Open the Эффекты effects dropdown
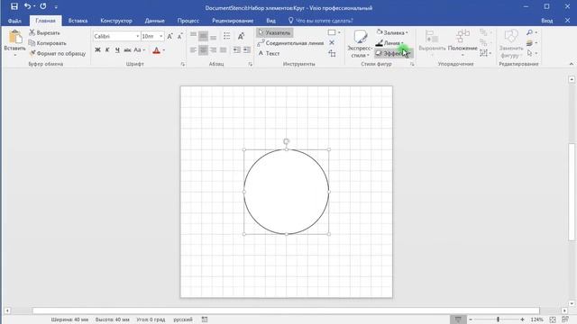This screenshot has width=577, height=324. [x=393, y=53]
